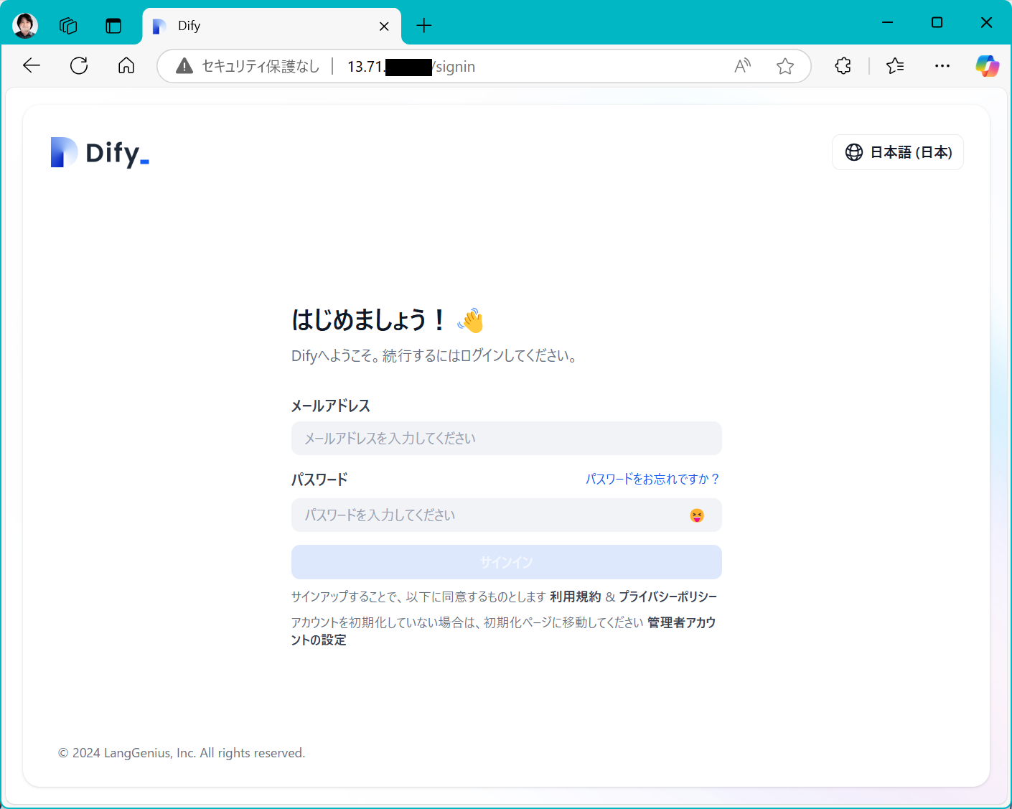Screen dimensions: 1012x809
Task: Click the read aloud icon in address bar
Action: click(x=742, y=65)
